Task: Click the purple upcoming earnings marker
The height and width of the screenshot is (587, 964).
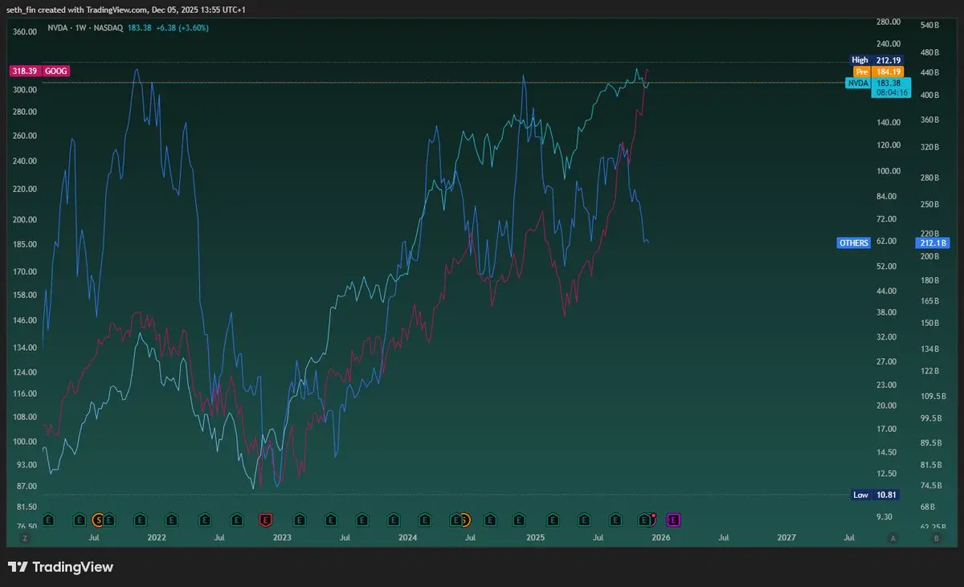Action: click(673, 520)
